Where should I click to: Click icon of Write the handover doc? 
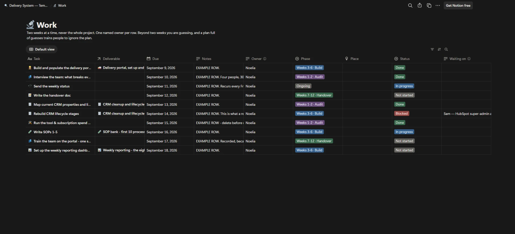click(30, 95)
